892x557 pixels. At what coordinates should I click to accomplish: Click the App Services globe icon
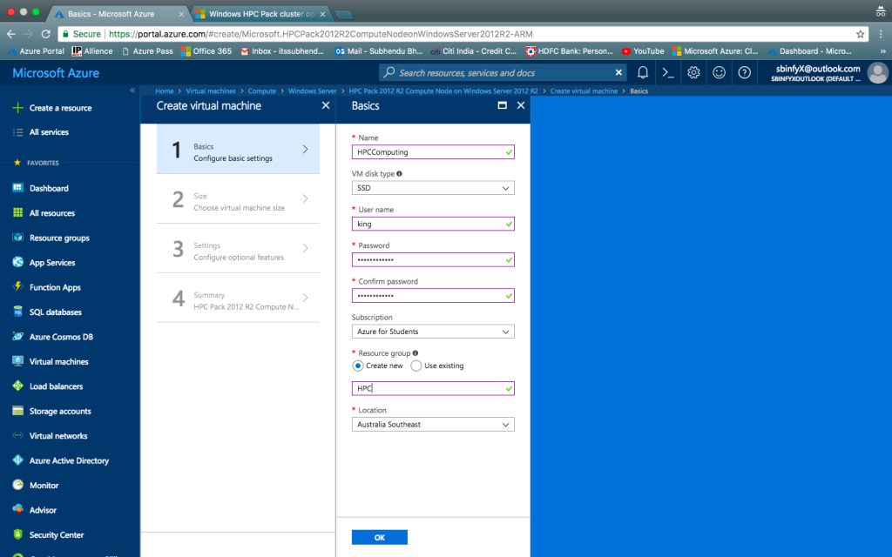point(17,262)
